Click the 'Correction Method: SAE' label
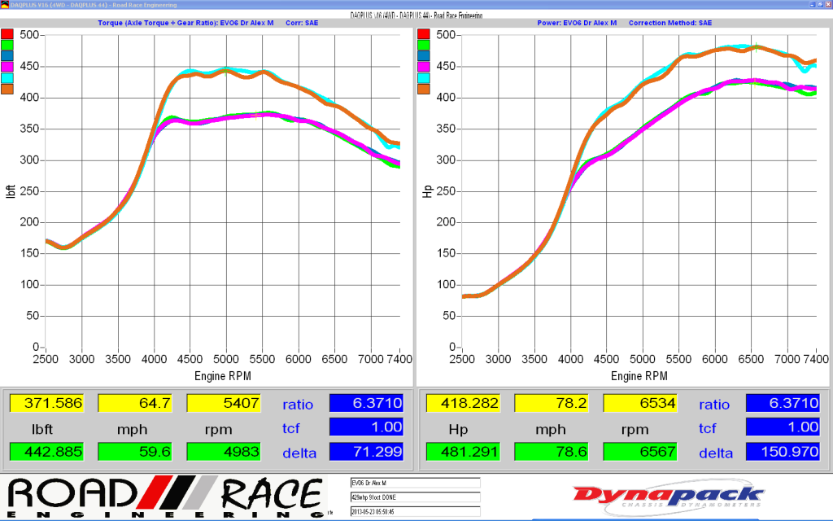This screenshot has width=833, height=521. [670, 23]
